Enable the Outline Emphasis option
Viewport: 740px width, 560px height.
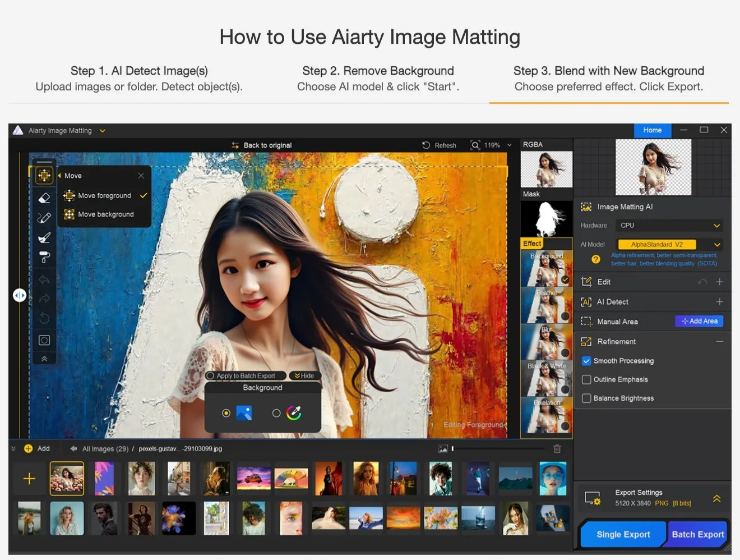click(x=586, y=379)
